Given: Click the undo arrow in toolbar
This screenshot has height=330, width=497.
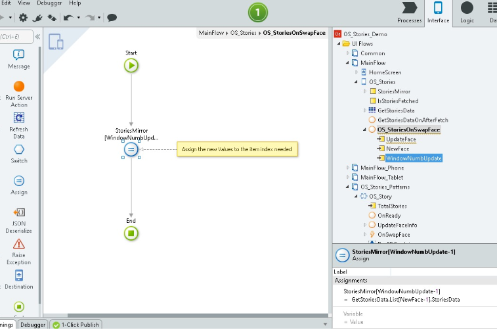Looking at the screenshot, I should 68,18.
